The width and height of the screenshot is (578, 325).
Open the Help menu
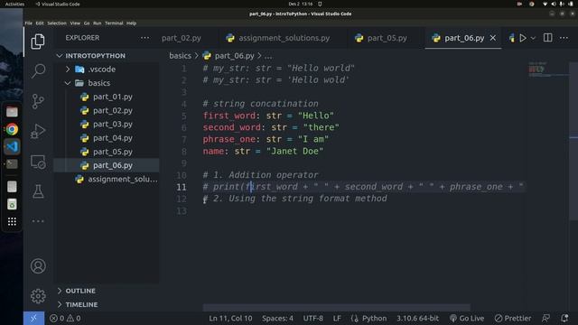click(x=131, y=23)
